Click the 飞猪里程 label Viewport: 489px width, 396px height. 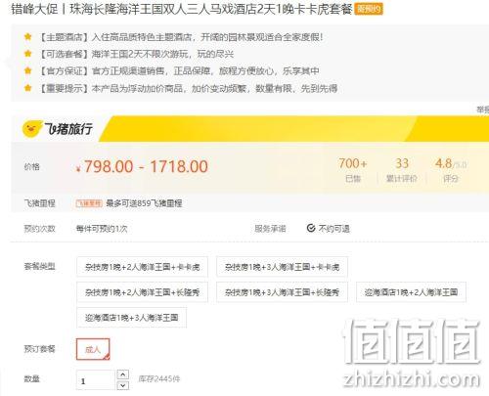click(x=39, y=203)
